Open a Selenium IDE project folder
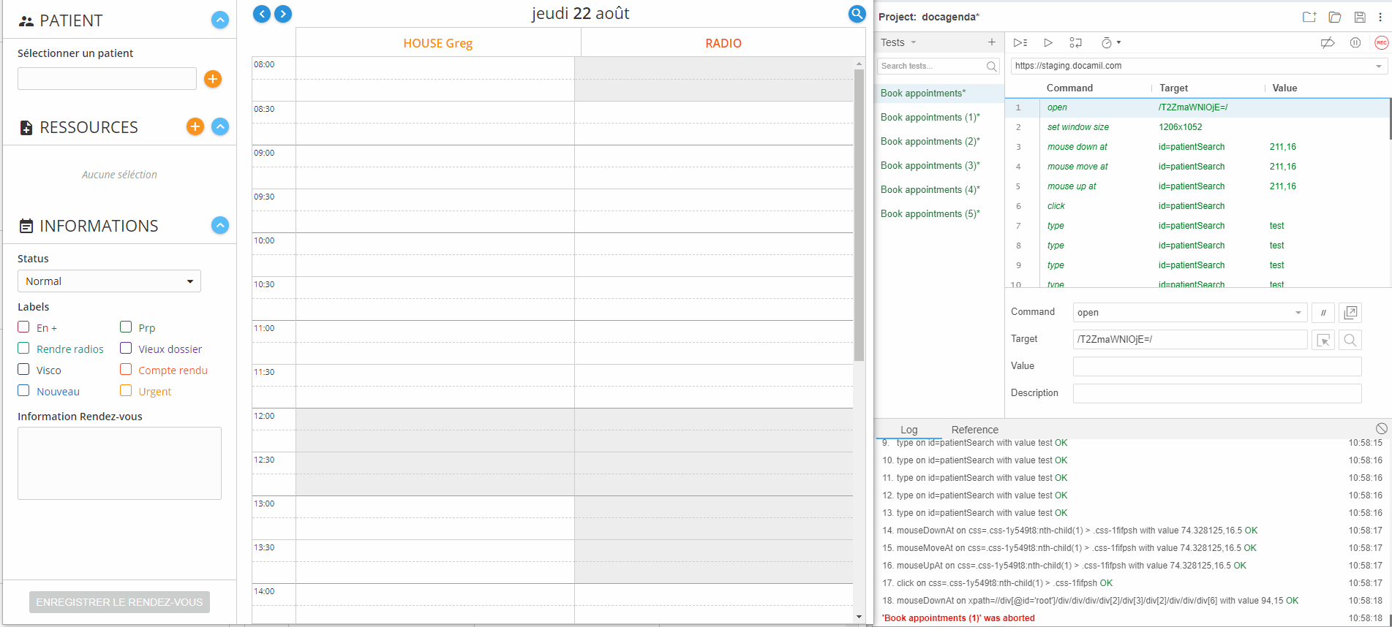This screenshot has height=627, width=1392. [x=1335, y=17]
